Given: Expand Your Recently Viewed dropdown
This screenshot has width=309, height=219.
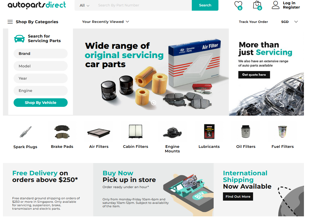Looking at the screenshot, I should coord(106,22).
